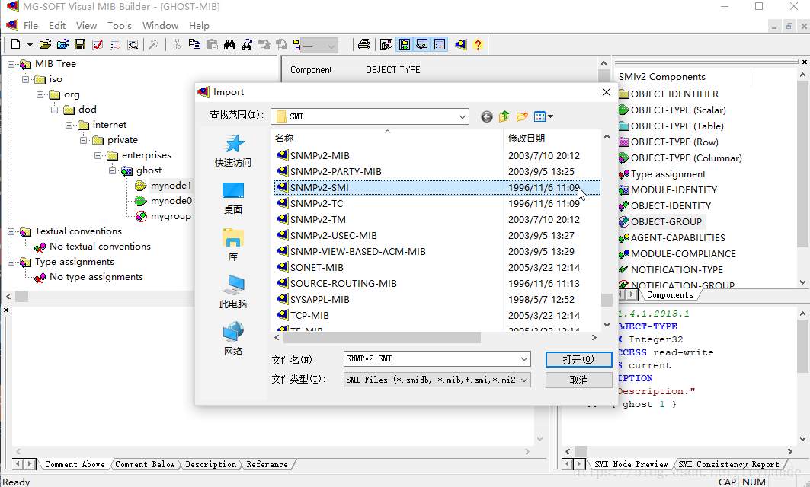Click the file name input field

click(x=432, y=358)
